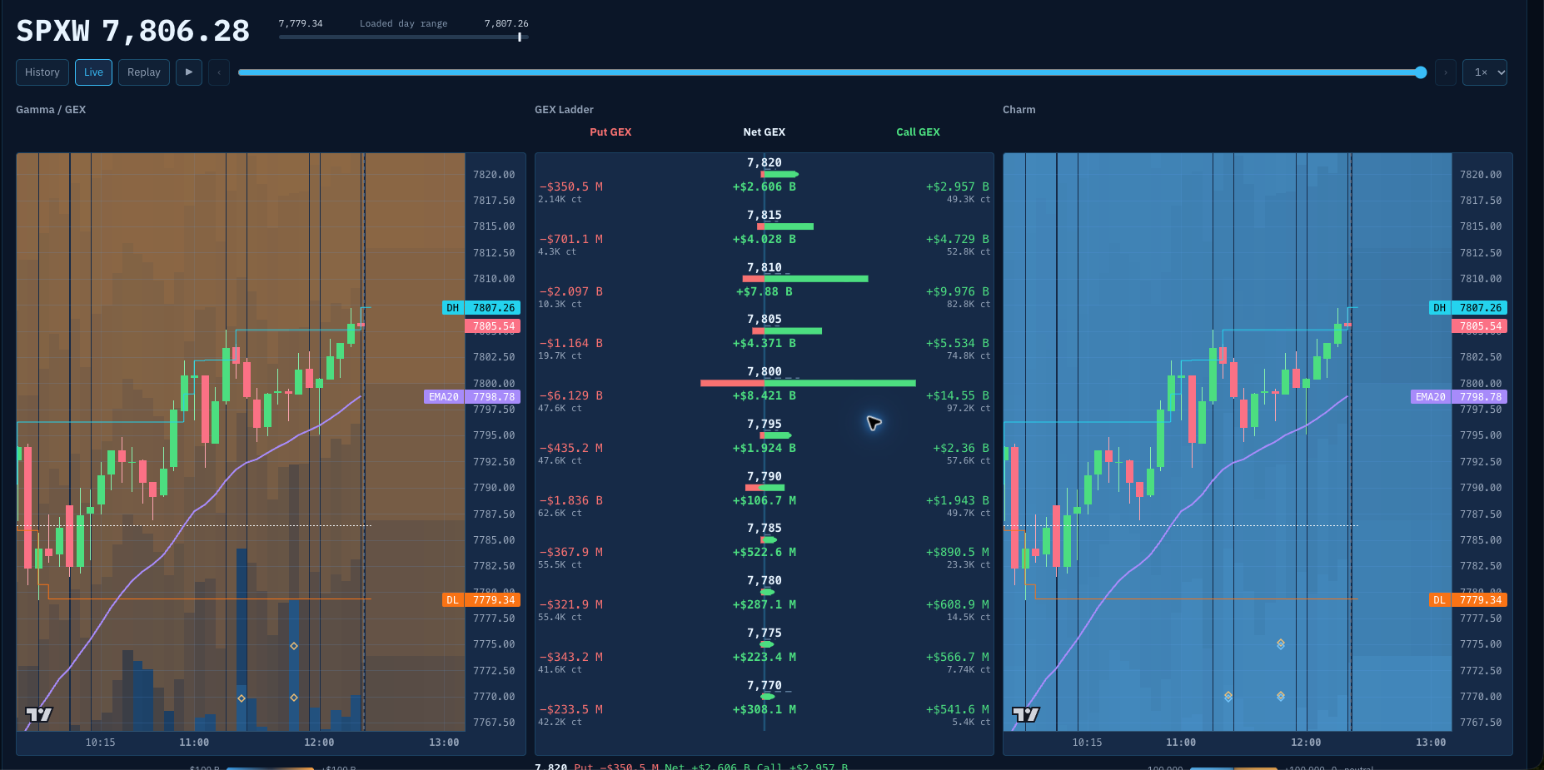Click the red 7805.54 price tag in Gamma chart

[493, 326]
